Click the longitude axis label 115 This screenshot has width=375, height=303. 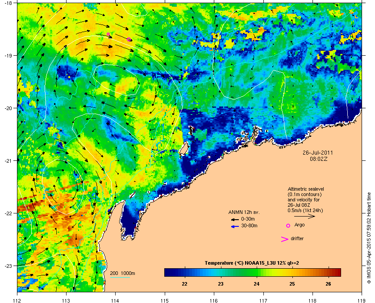[x=165, y=300]
